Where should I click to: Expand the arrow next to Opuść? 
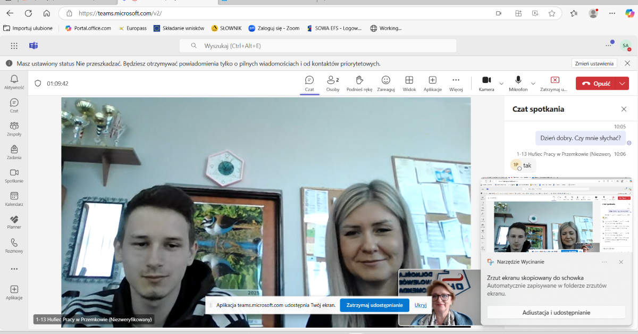click(623, 83)
